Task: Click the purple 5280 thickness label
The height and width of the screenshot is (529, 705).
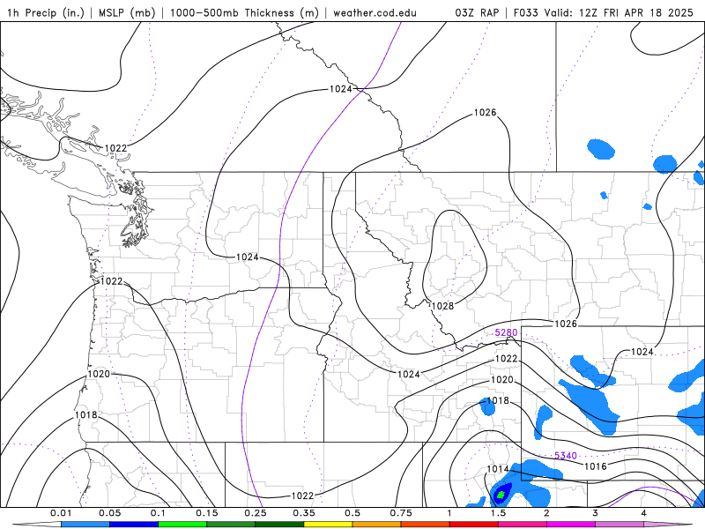Action: [x=506, y=332]
